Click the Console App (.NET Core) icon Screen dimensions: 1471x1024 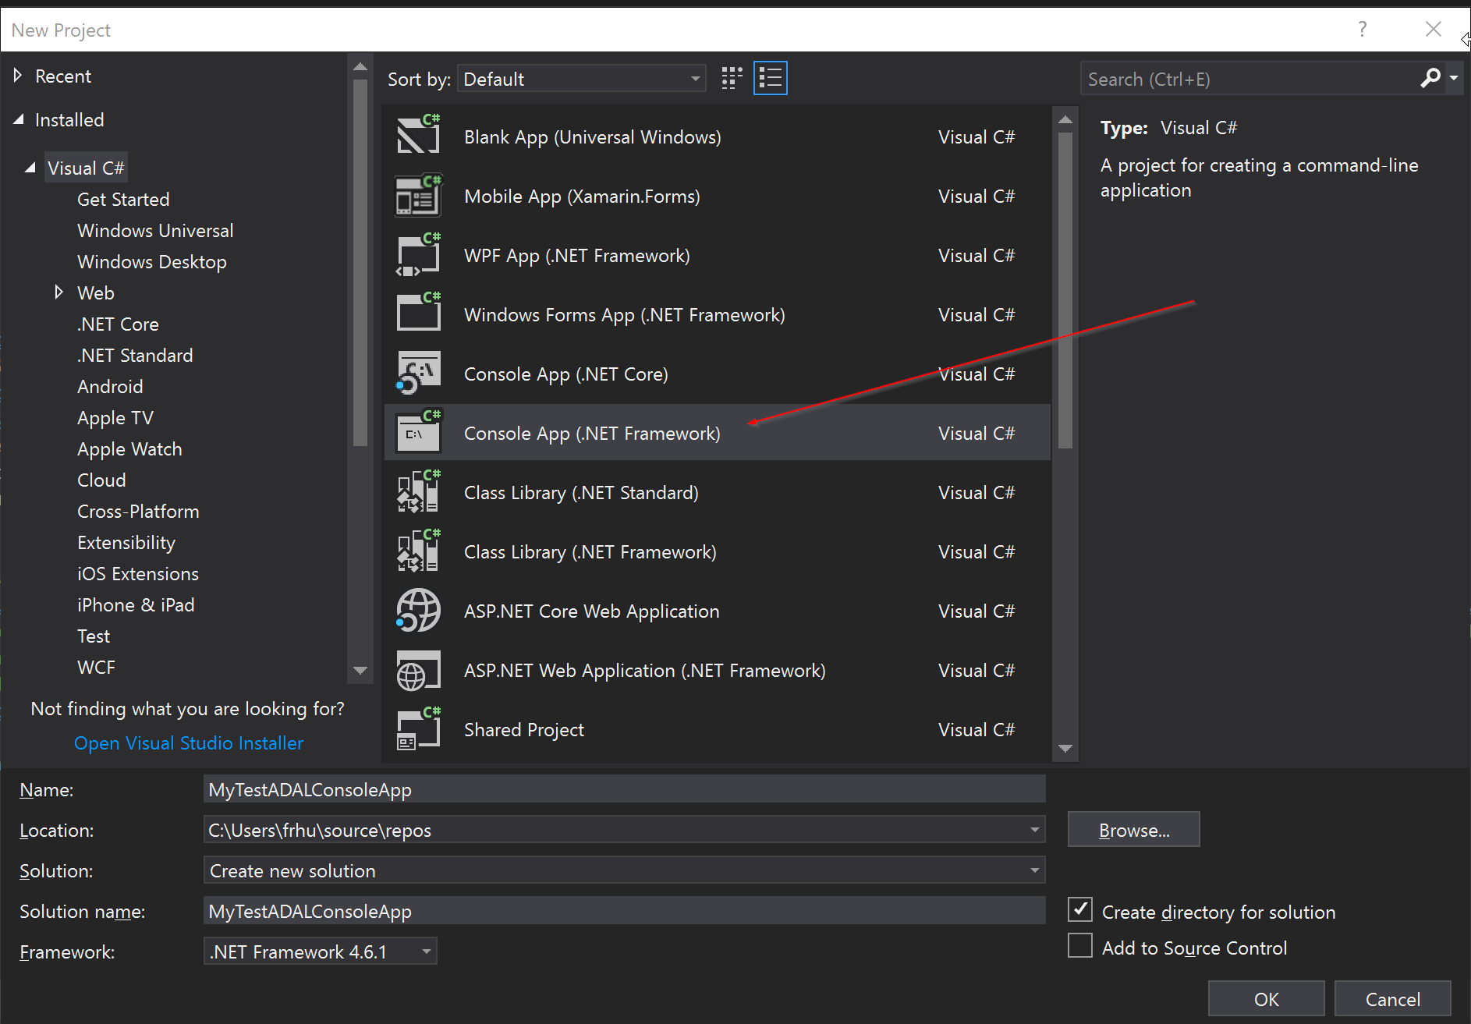419,373
